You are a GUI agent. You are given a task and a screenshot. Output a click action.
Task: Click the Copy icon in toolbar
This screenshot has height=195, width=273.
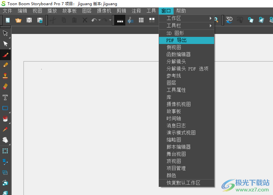click(x=64, y=20)
